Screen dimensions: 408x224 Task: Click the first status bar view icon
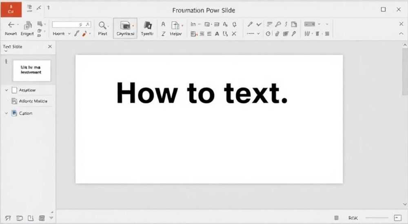tap(8, 218)
